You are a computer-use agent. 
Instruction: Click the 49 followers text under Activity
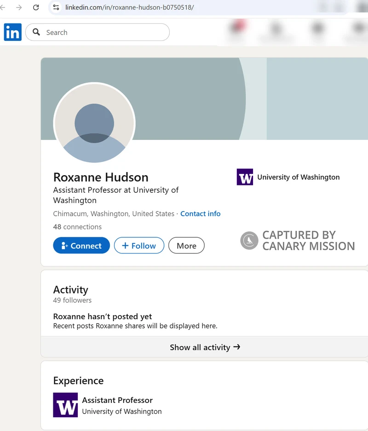click(72, 300)
